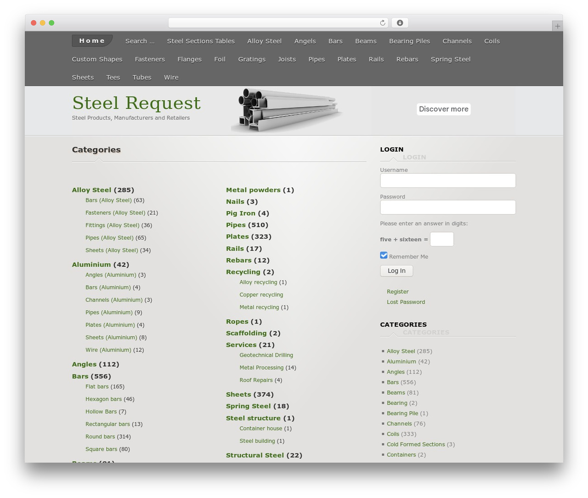
Task: Toggle the Remember Me checkbox
Action: 384,255
